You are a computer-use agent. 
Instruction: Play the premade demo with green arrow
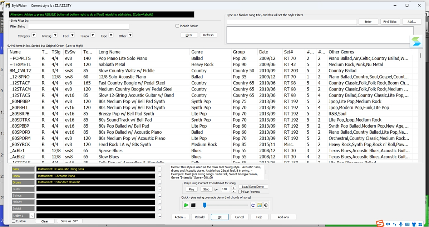(186, 205)
